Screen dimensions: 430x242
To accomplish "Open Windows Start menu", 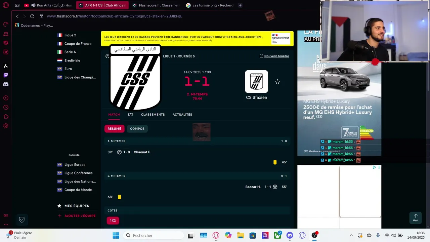I will pos(116,235).
